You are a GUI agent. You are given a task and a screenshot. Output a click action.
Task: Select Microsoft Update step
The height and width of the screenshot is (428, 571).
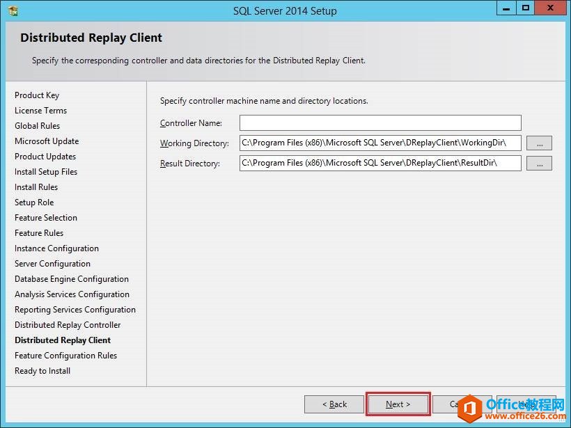47,141
